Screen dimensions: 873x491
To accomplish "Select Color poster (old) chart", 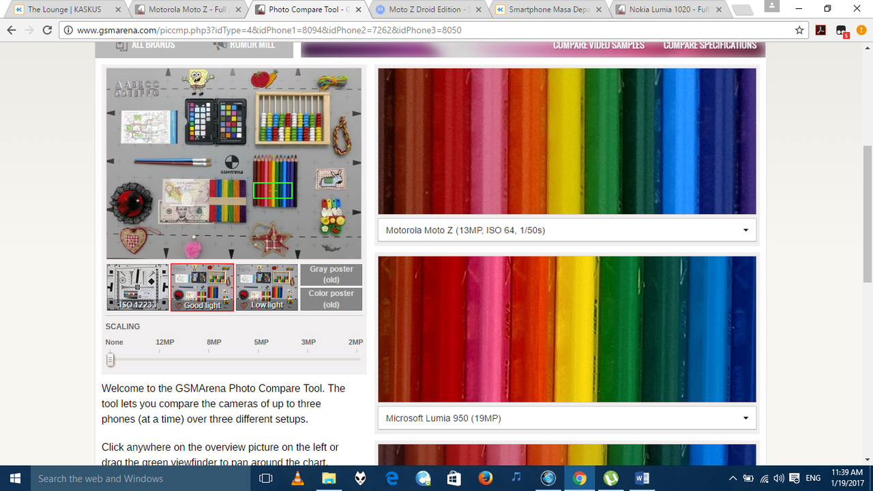I will (331, 299).
